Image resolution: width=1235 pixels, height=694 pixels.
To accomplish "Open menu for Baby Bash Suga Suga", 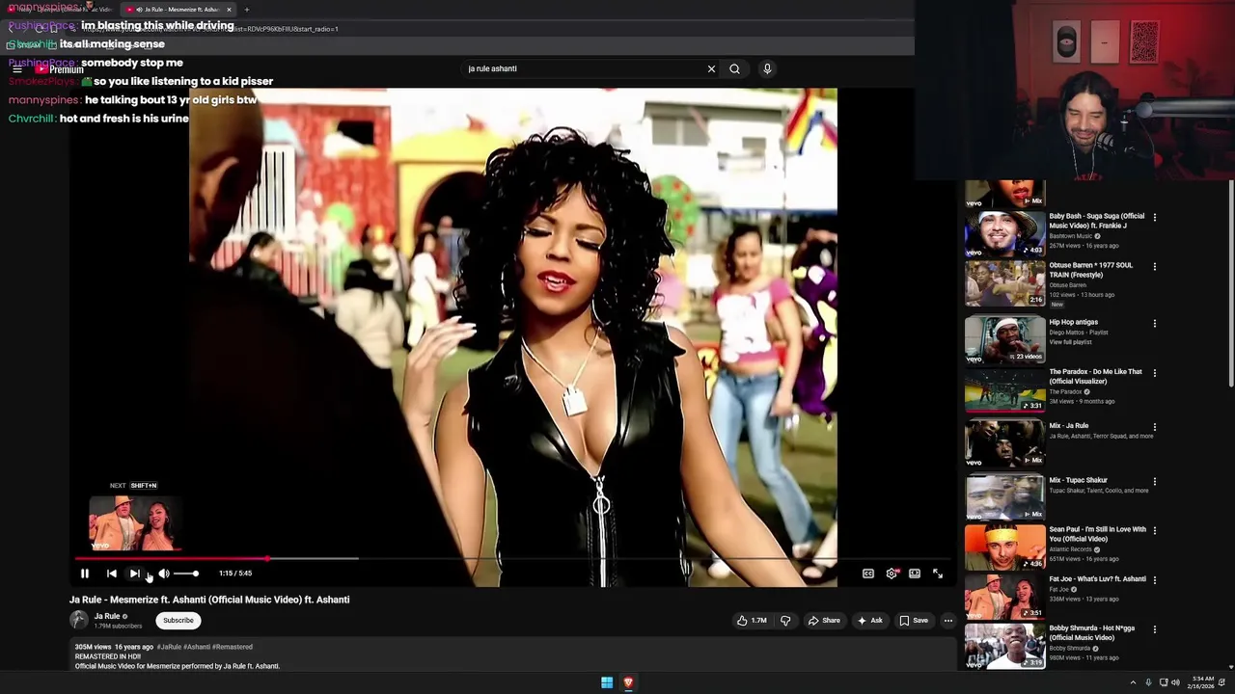I will [x=1155, y=217].
